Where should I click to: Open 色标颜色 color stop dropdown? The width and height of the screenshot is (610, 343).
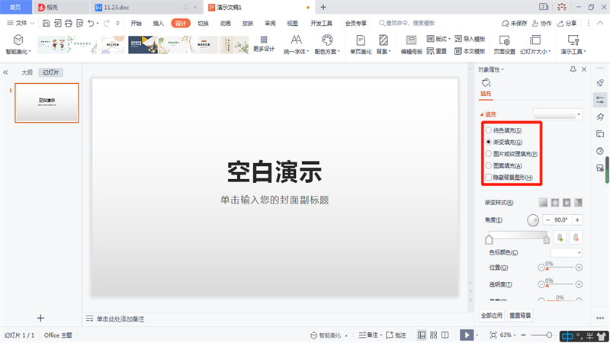tap(567, 252)
